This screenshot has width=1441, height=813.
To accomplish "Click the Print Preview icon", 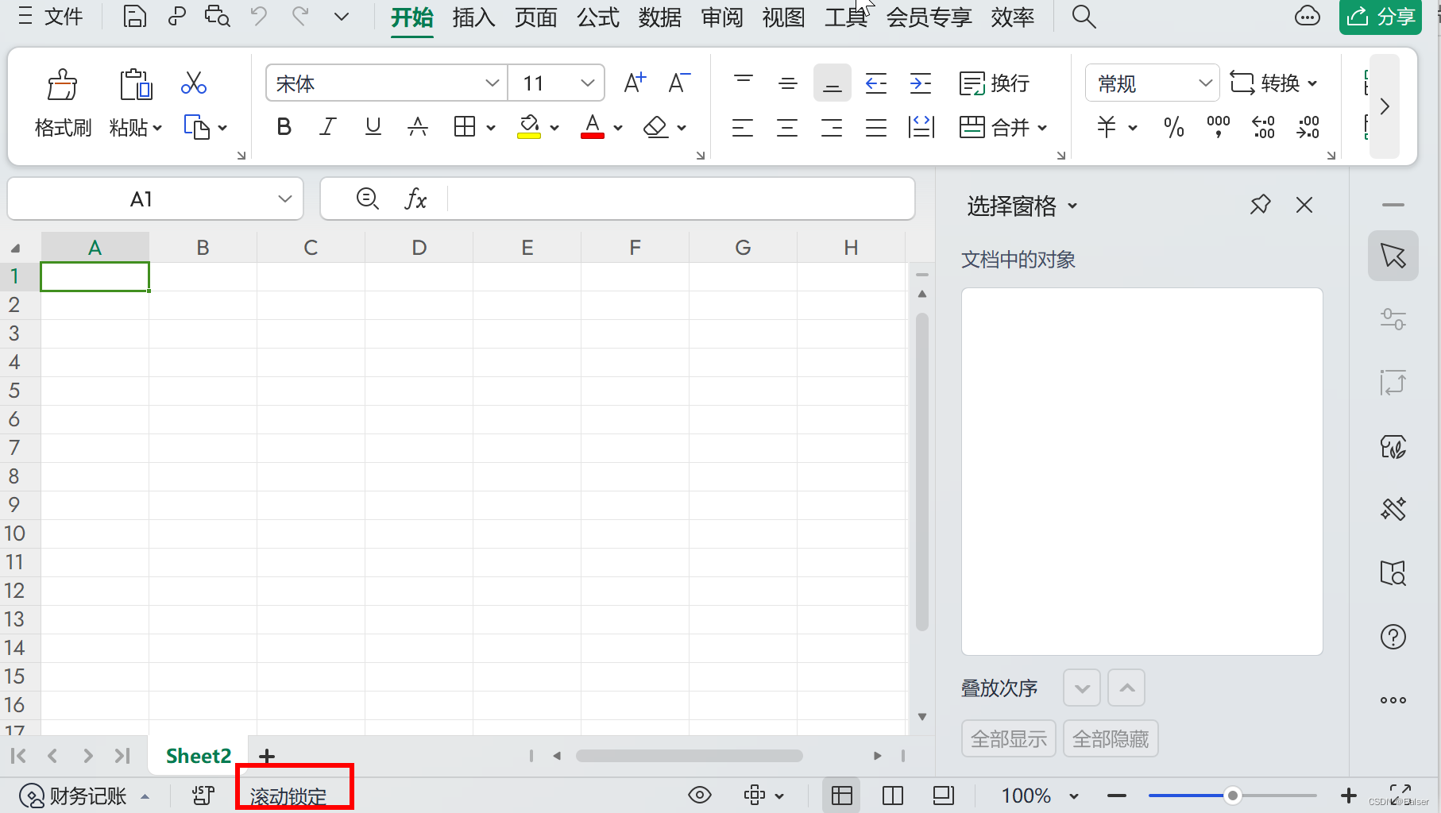I will (217, 17).
